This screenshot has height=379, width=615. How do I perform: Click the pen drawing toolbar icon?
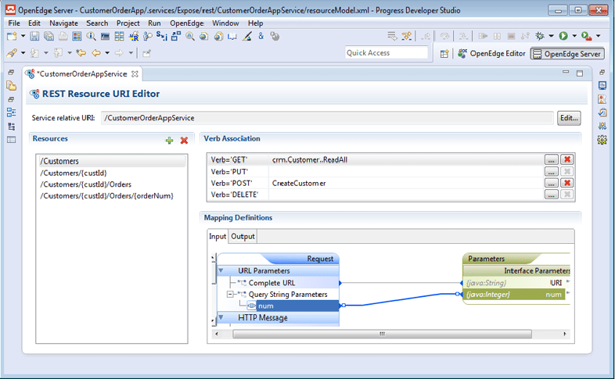click(246, 37)
